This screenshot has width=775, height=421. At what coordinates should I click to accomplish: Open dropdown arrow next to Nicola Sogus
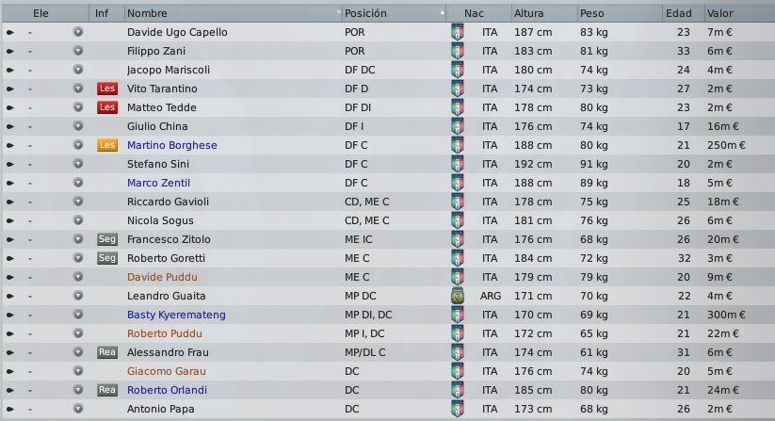click(x=78, y=219)
